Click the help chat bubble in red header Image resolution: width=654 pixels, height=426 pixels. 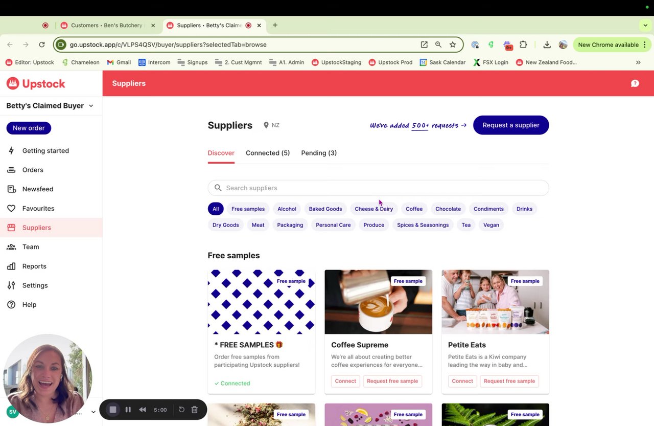pyautogui.click(x=635, y=83)
